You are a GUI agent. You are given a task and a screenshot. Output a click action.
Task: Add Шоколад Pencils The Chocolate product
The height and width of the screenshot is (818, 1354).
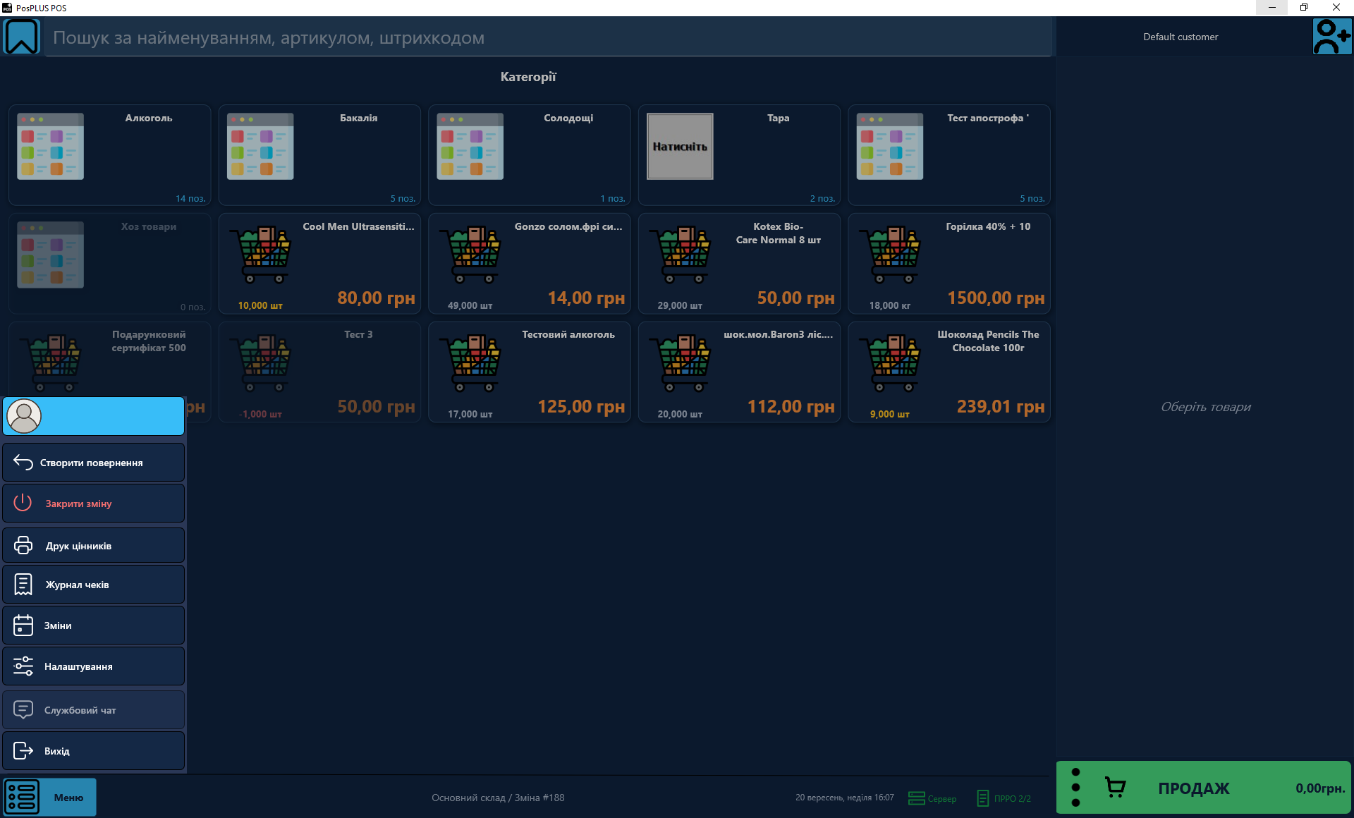pos(949,372)
